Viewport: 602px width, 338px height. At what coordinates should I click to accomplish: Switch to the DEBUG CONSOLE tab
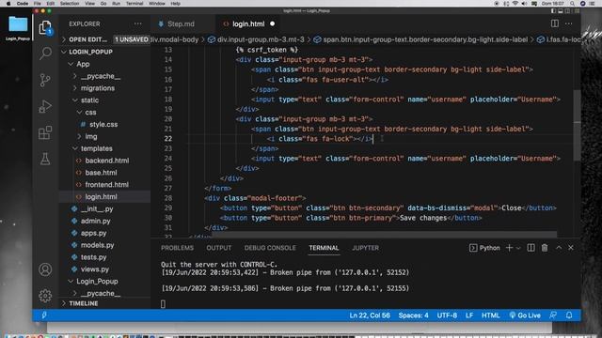click(x=270, y=248)
